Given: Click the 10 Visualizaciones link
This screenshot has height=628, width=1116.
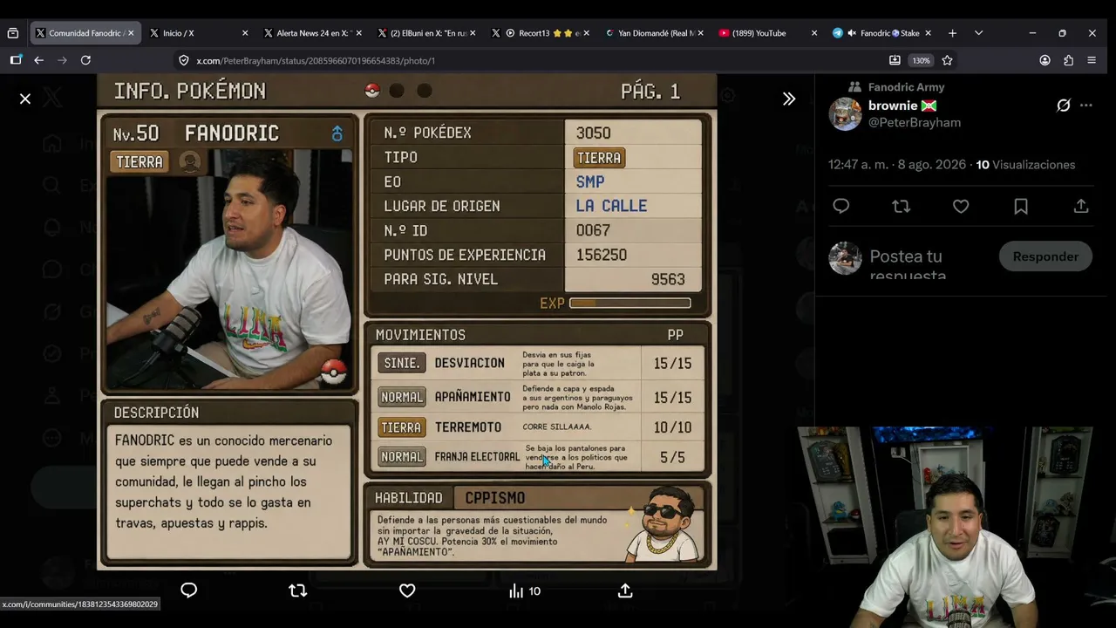Looking at the screenshot, I should coord(1025,165).
